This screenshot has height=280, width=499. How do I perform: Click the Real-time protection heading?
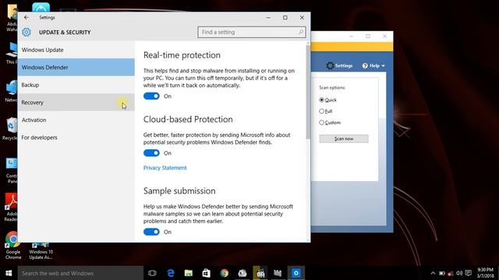coord(182,55)
